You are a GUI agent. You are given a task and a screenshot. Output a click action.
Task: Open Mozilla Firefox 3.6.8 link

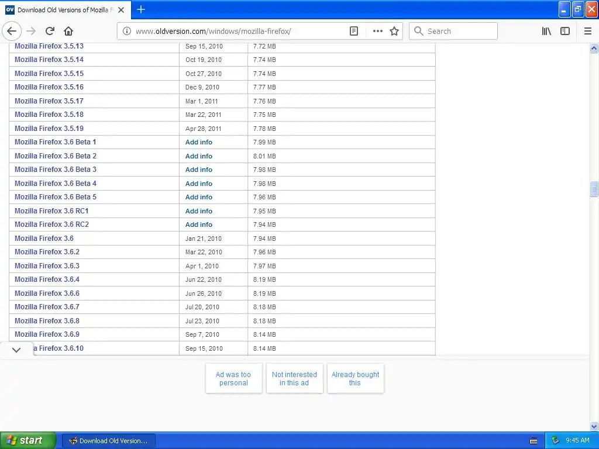47,321
